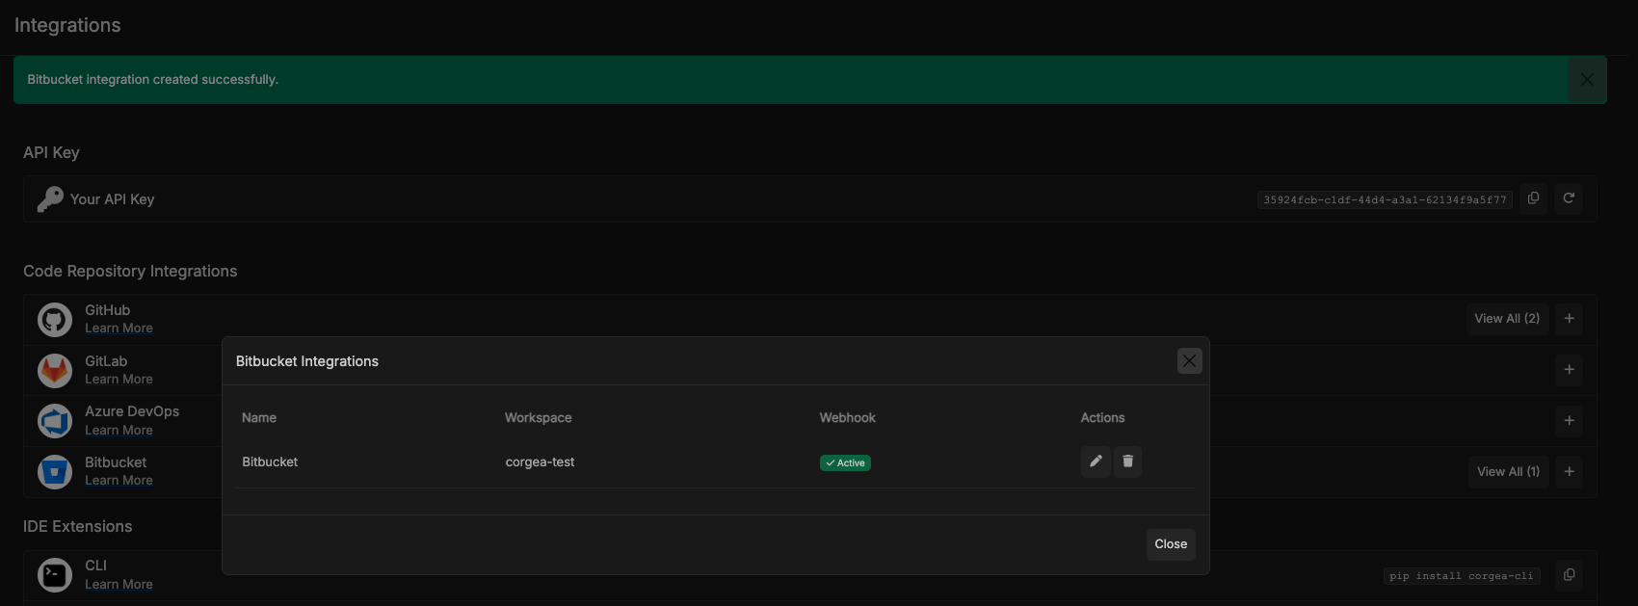
Task: Click the API Key section heading
Action: click(51, 152)
